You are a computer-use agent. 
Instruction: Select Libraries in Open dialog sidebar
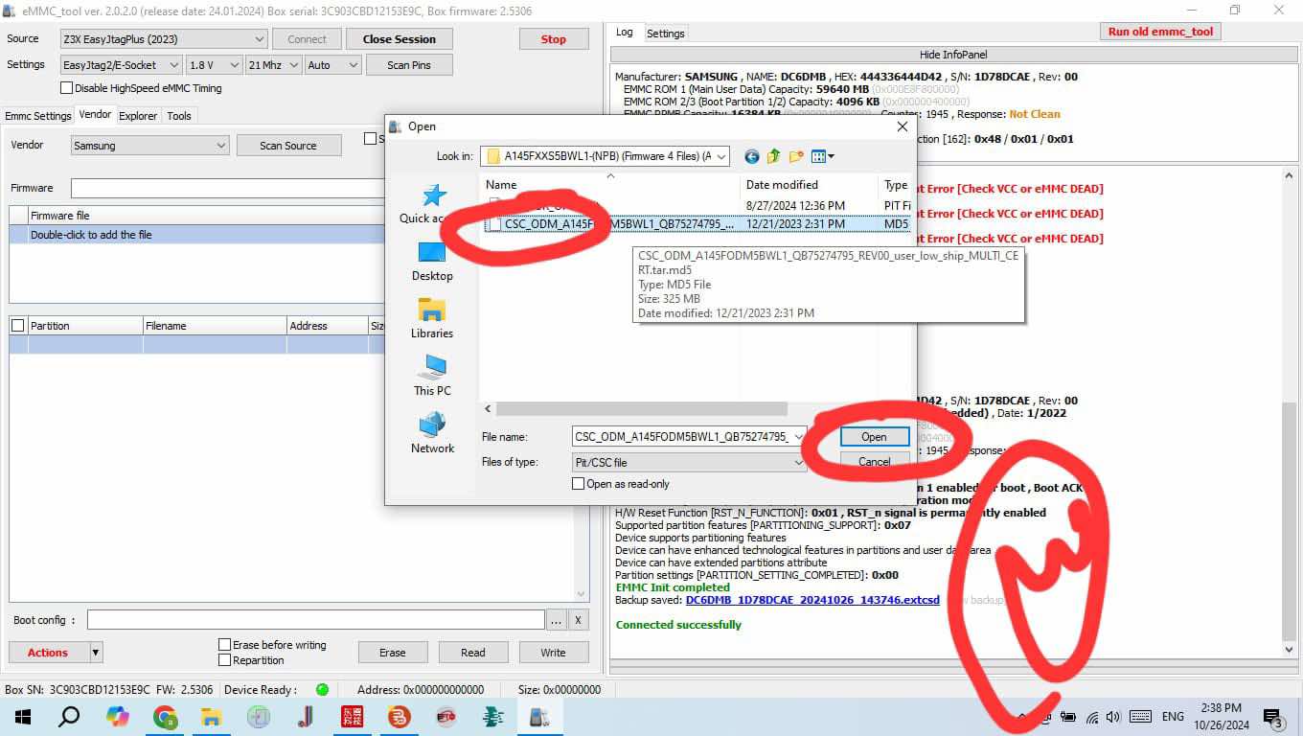(x=433, y=318)
